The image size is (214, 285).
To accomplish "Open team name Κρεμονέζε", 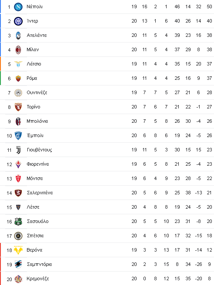I will (38, 279).
